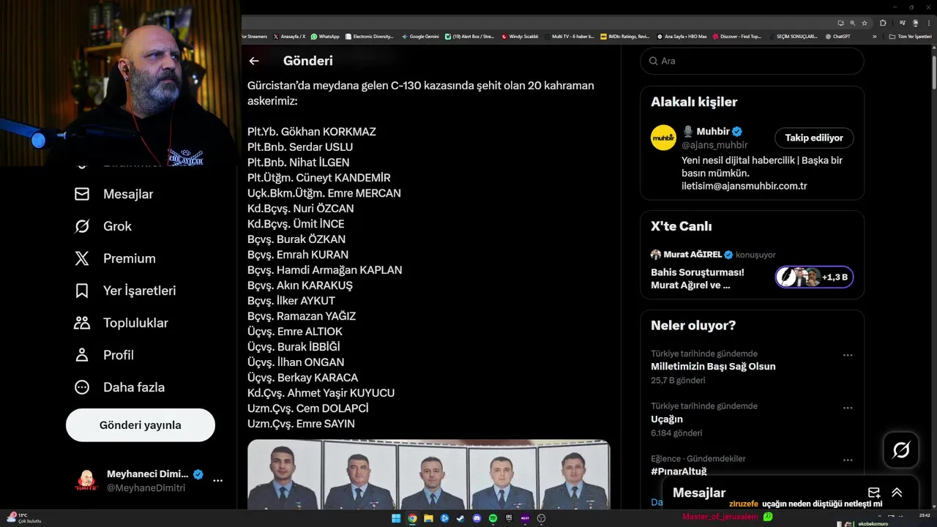This screenshot has width=937, height=527.
Task: Open WhatsApp bookmark
Action: tap(325, 36)
